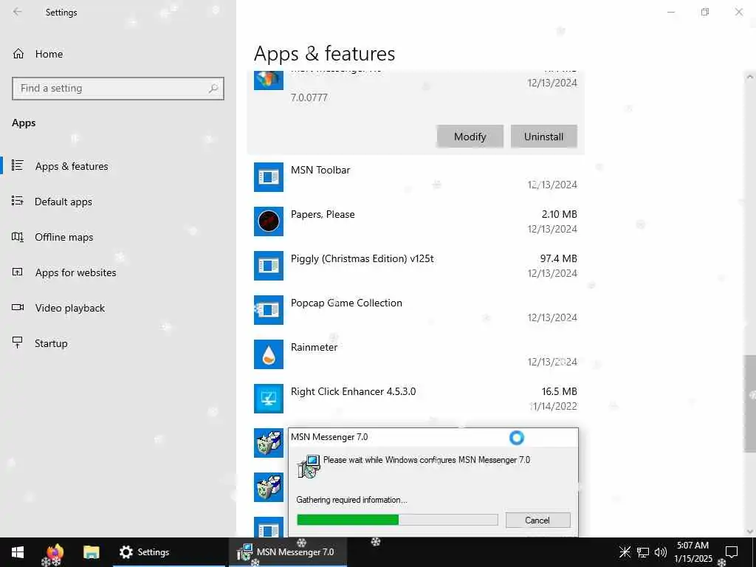Select Right Click Enhancer icon
756x567 pixels.
[269, 399]
